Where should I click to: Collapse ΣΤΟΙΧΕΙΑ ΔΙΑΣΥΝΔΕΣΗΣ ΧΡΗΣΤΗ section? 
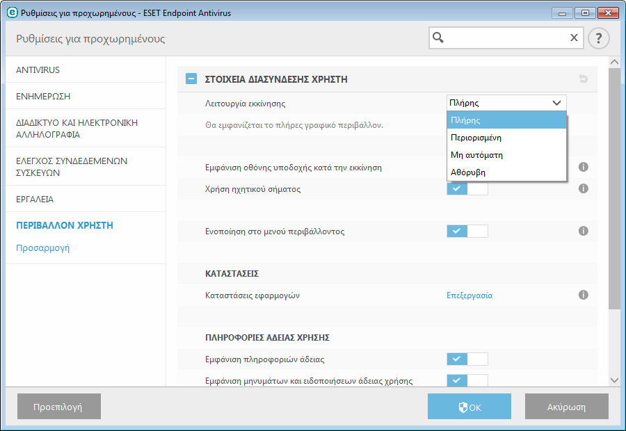191,79
